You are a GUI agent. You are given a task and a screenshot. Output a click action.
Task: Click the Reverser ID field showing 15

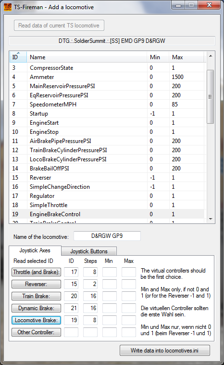[x=71, y=284]
